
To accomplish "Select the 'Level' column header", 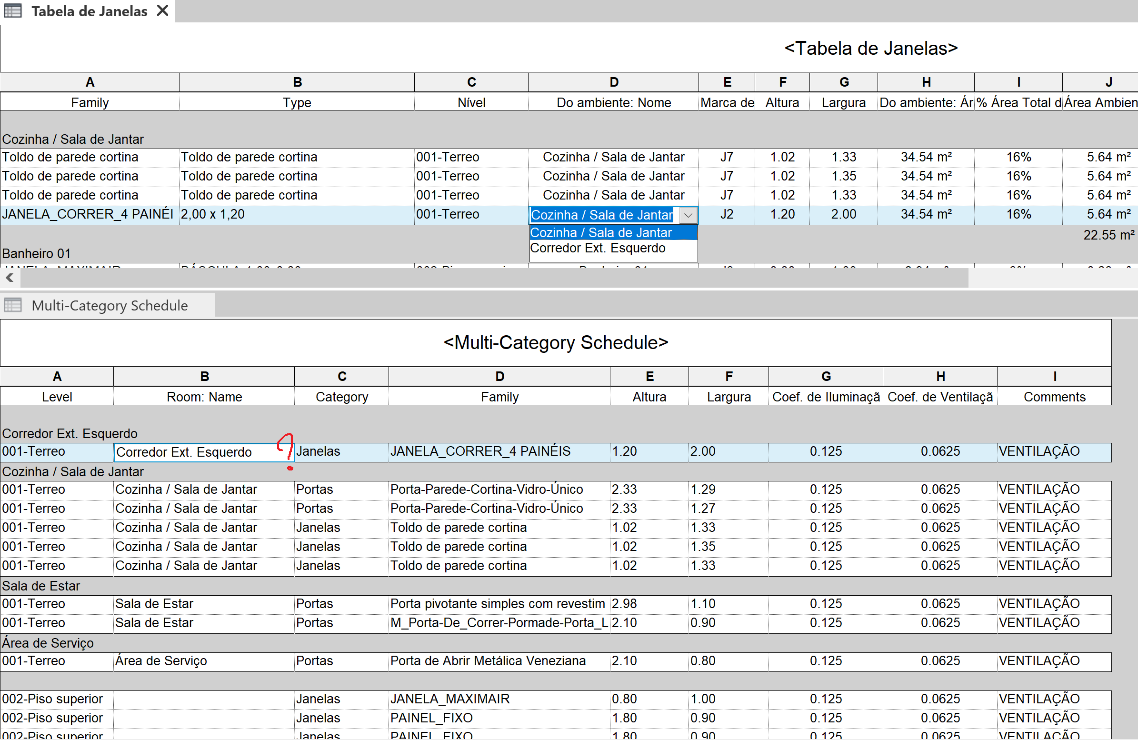I will coord(57,397).
